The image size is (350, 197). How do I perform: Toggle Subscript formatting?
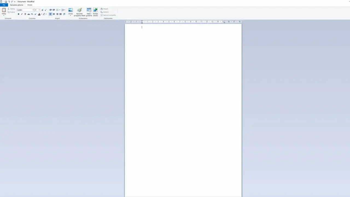coord(32,14)
